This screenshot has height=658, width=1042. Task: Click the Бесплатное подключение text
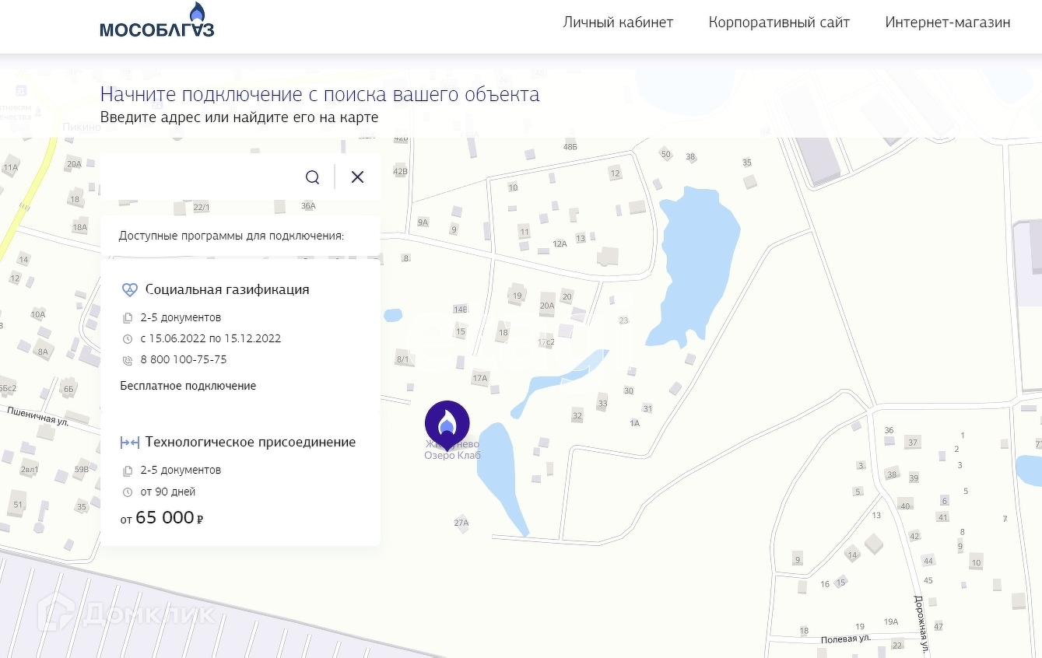[x=188, y=386]
